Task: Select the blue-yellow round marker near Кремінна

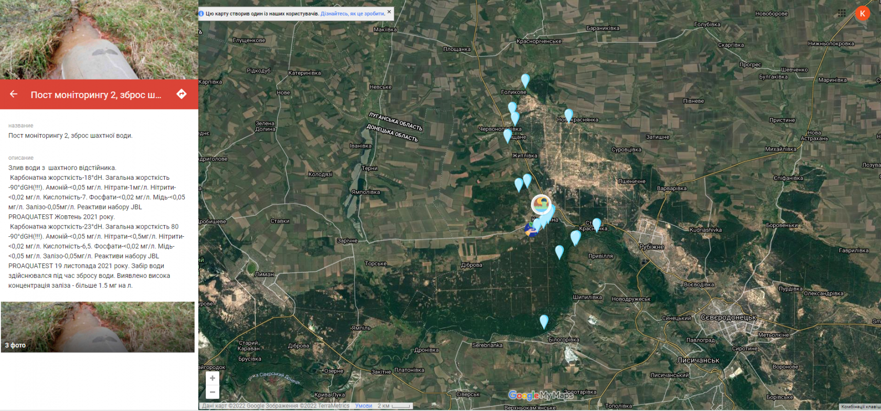Action: (531, 229)
